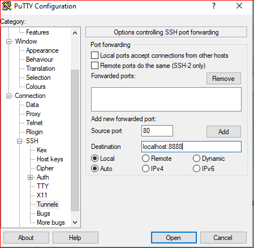Expand the Auth tree node
Screen dimensions: 254x248
(x=30, y=177)
